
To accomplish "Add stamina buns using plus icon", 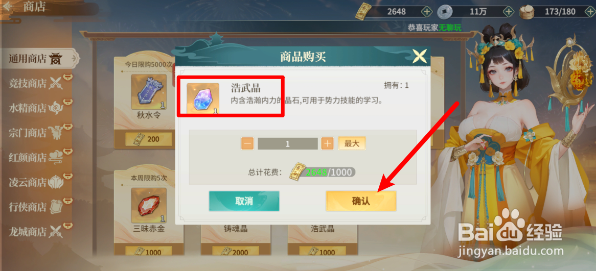I will (x=589, y=11).
